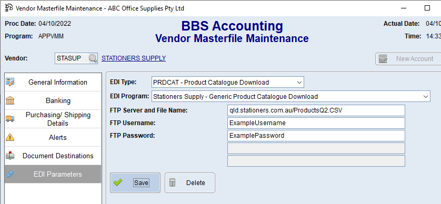Click the New Account button
441x204 pixels.
[x=408, y=59]
